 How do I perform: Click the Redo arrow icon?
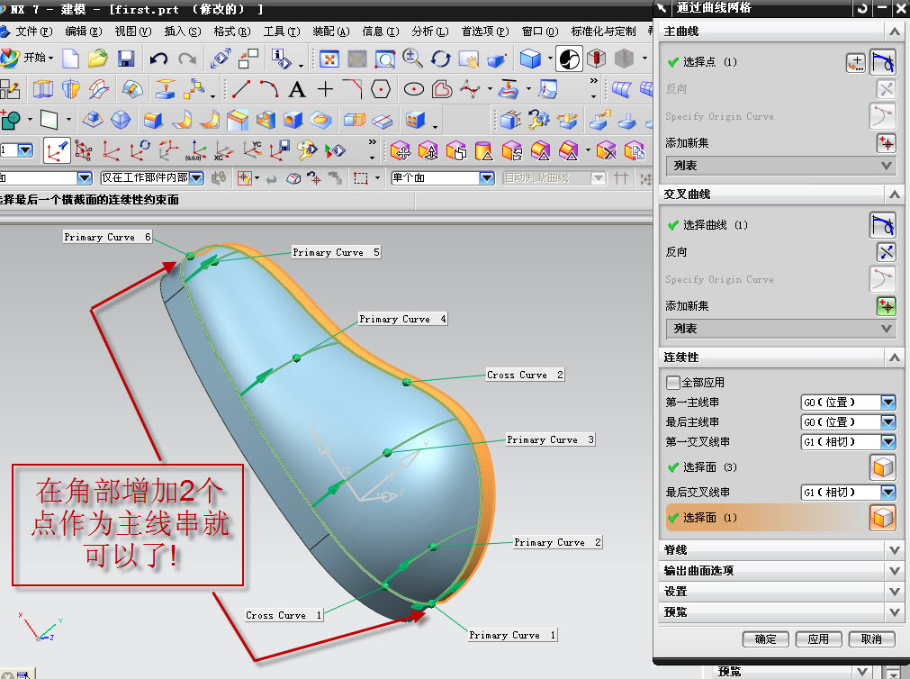(x=187, y=58)
